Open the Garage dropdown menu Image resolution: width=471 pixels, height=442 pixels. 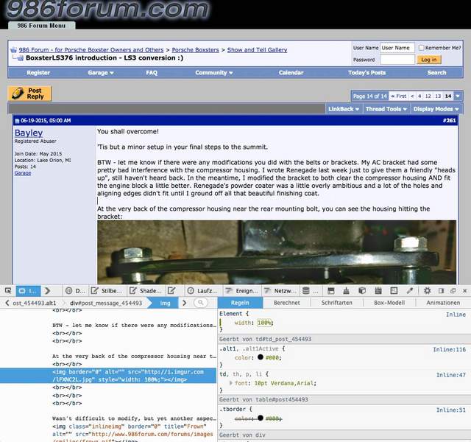click(x=101, y=73)
